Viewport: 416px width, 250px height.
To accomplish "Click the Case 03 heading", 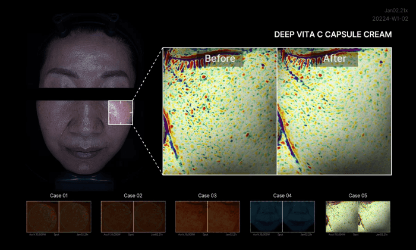I will 207,195.
